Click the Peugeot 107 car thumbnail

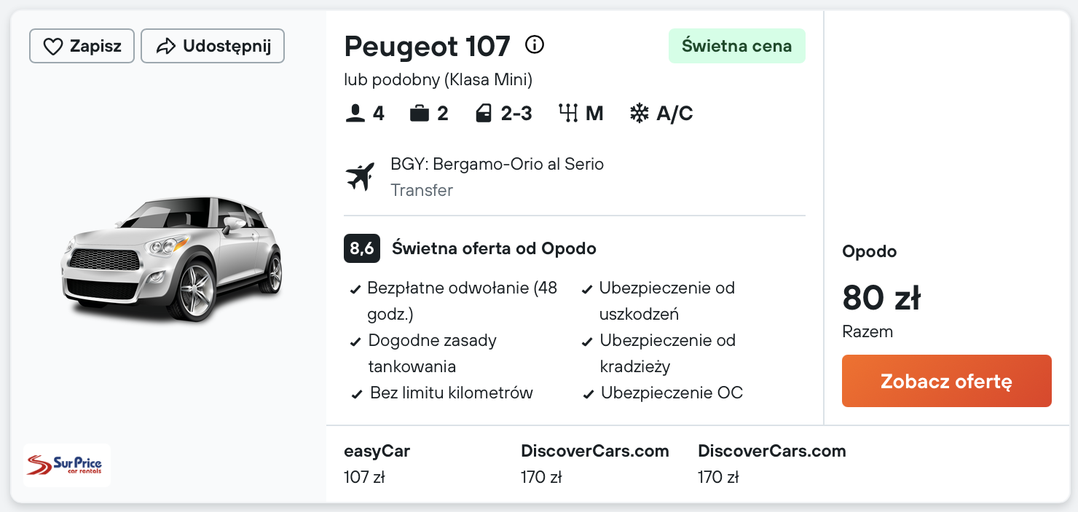coord(173,259)
